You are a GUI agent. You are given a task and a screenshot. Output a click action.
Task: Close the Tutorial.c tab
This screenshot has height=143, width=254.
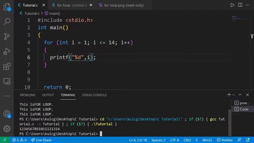(x=44, y=5)
